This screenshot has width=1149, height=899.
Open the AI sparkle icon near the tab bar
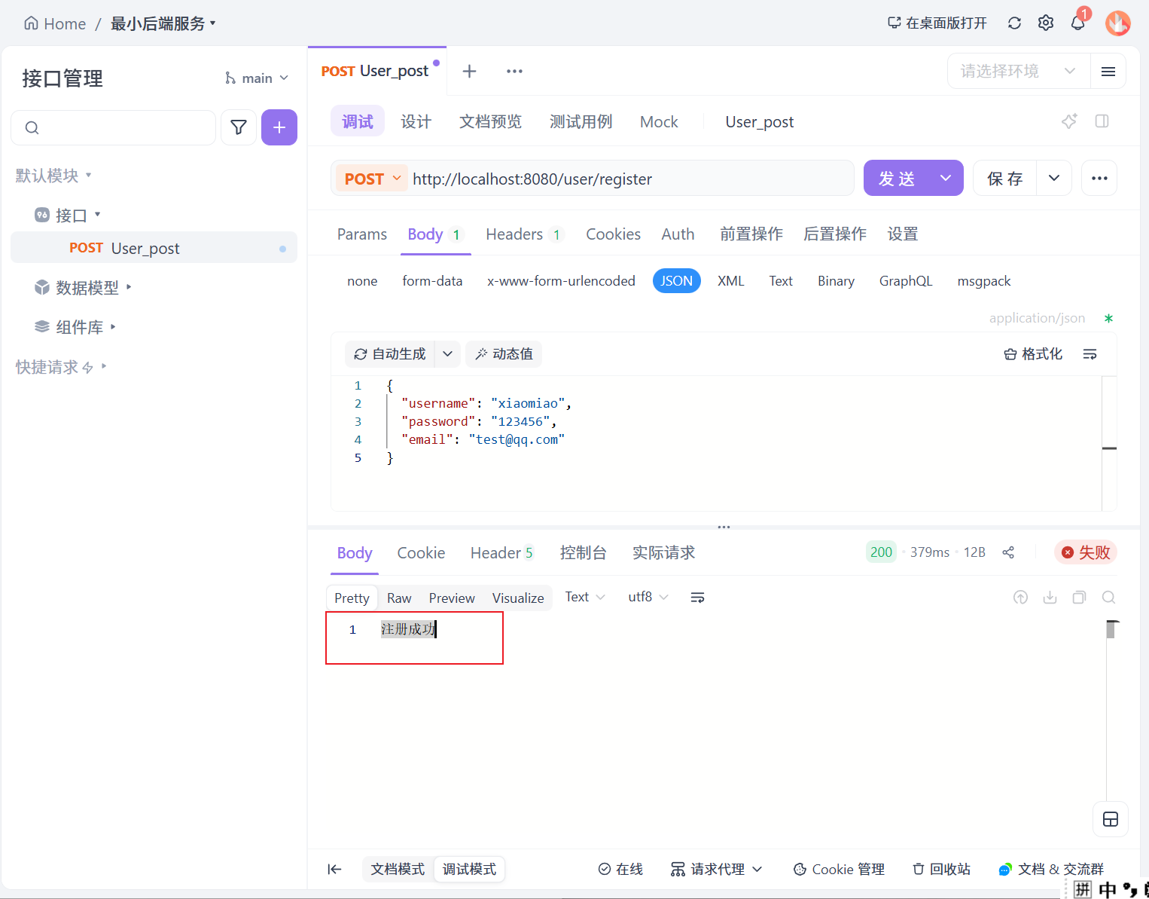tap(1069, 121)
